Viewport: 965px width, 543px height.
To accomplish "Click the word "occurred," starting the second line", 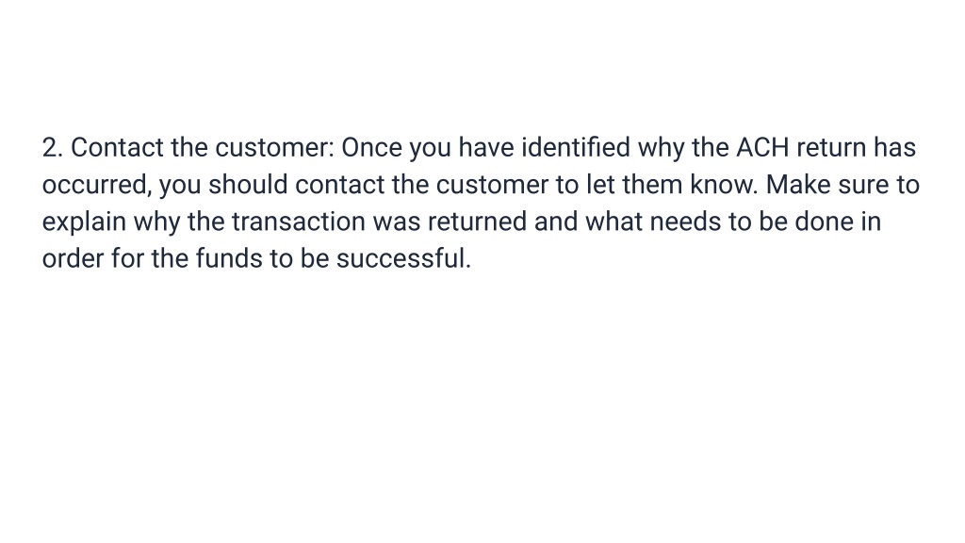I will (97, 186).
